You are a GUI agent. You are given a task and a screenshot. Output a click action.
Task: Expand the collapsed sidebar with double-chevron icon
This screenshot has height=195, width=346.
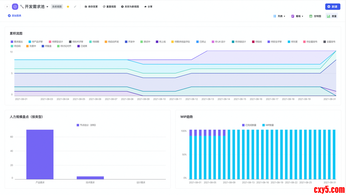7,6
